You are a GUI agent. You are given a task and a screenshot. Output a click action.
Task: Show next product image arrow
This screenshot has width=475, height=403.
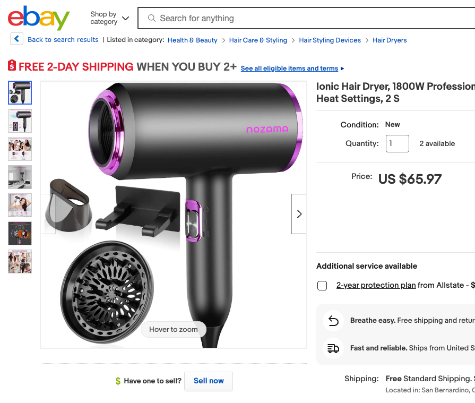(x=299, y=214)
